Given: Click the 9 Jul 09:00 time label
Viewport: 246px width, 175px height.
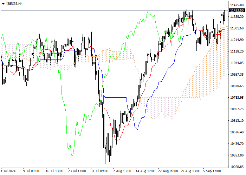Looking at the screenshot, I should [x=31, y=171].
